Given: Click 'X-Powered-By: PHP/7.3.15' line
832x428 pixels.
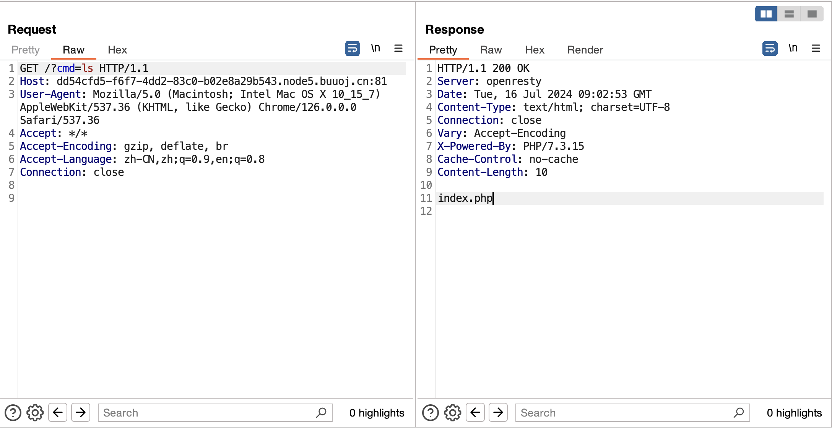Looking at the screenshot, I should coord(511,146).
